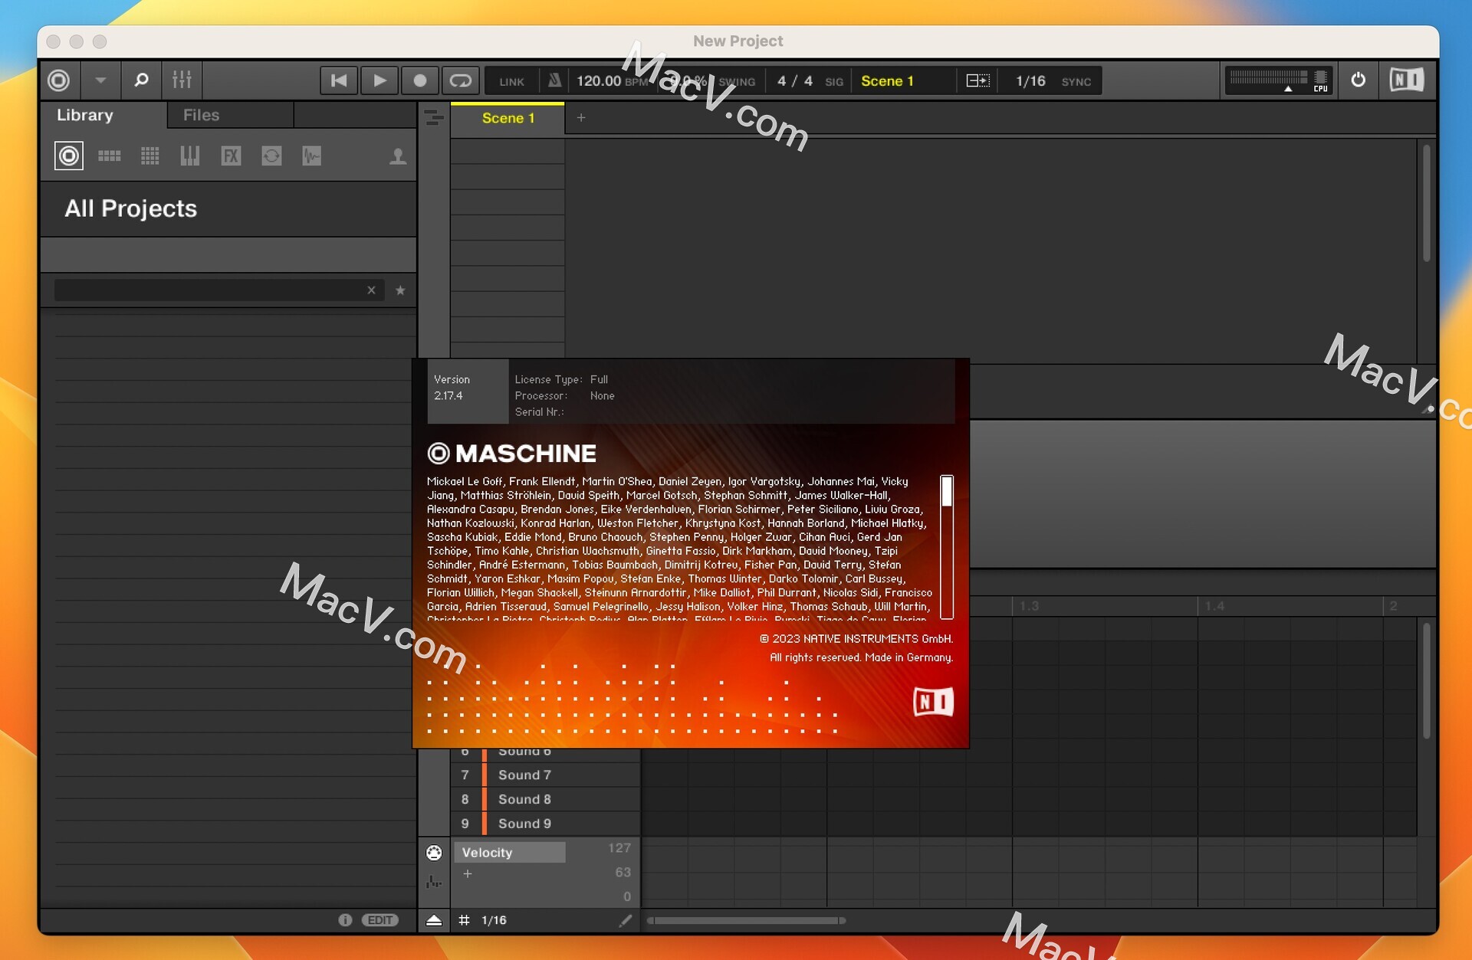This screenshot has height=960, width=1472.
Task: Click the MASCHINE logo in About dialog
Action: click(512, 454)
